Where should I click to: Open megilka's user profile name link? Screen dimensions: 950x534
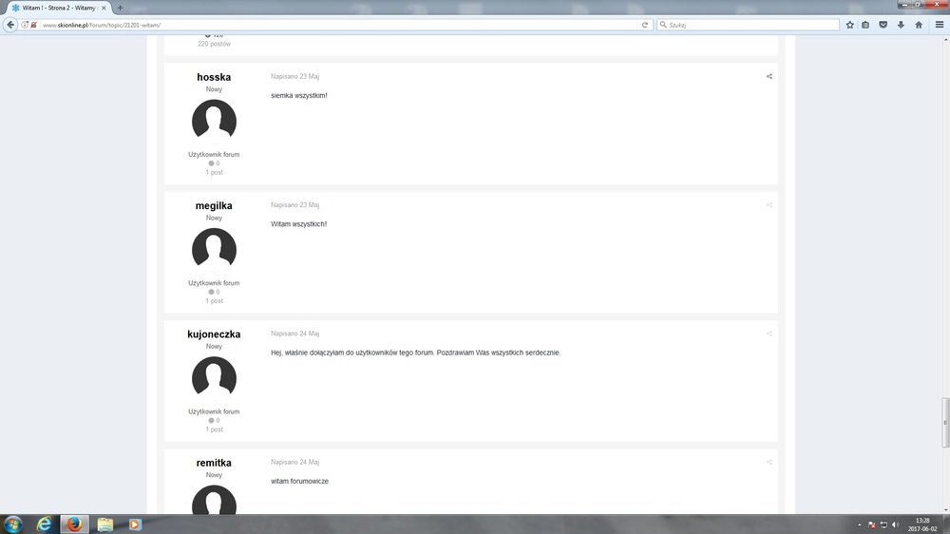214,205
